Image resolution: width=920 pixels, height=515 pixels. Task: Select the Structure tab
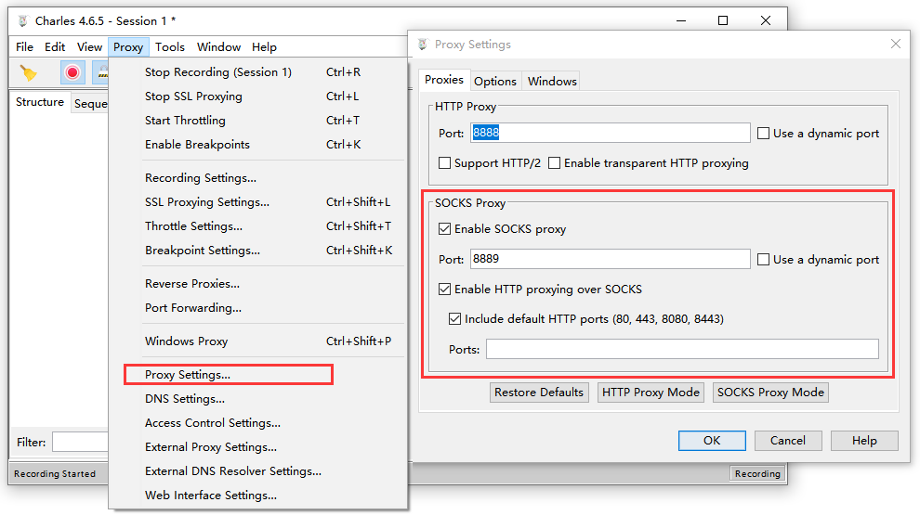click(40, 102)
